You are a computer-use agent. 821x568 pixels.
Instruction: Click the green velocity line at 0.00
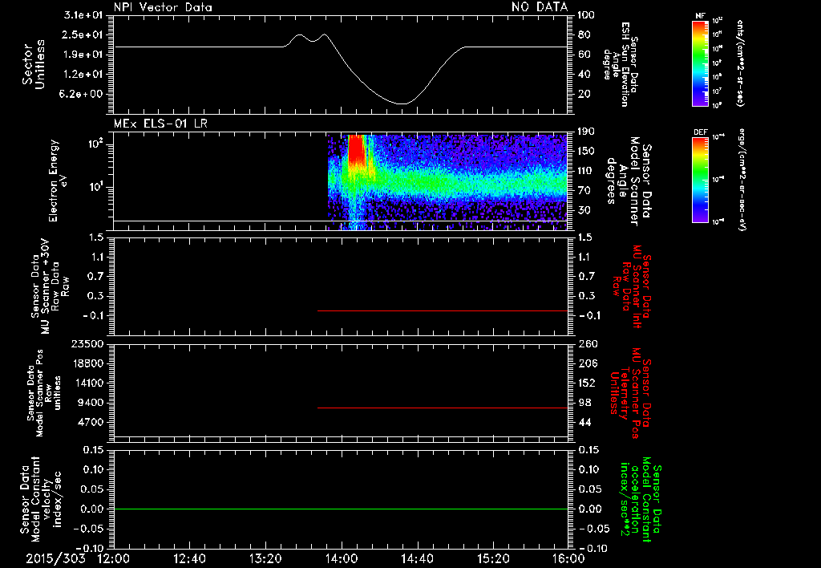click(x=341, y=509)
